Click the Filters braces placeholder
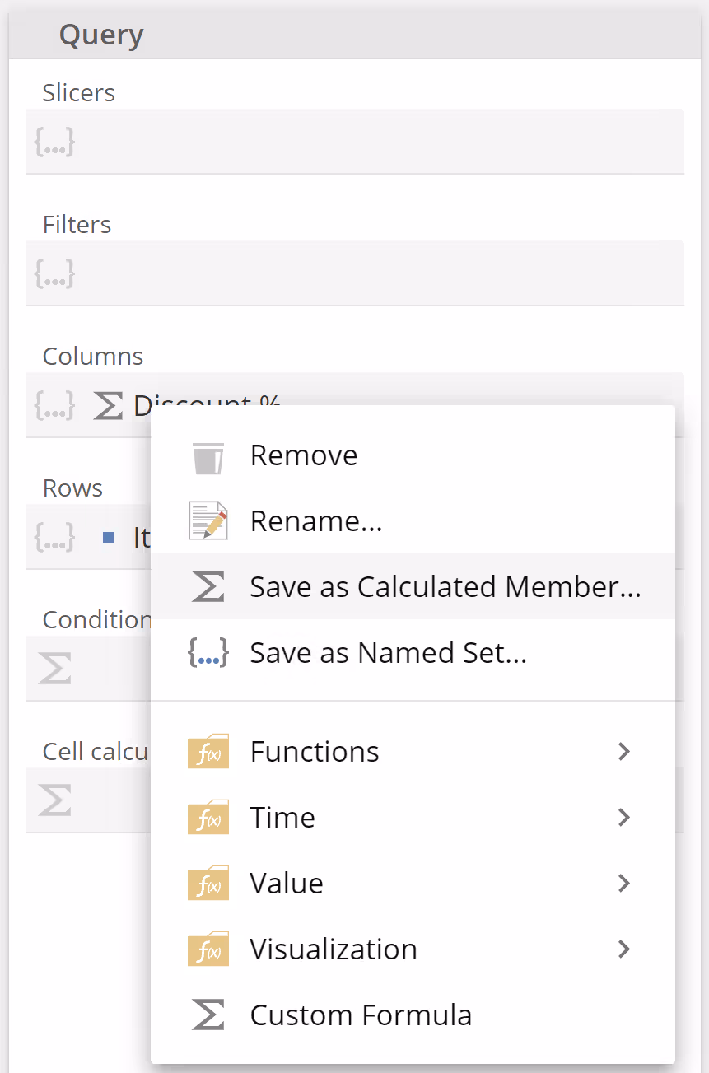 55,273
